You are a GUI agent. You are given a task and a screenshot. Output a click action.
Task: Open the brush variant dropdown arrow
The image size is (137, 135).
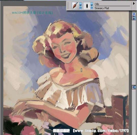[x=92, y=6]
